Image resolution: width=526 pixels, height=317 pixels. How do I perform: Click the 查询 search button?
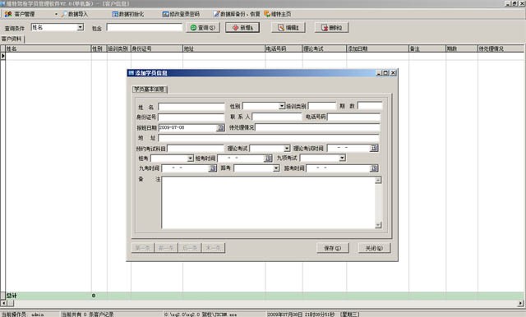pyautogui.click(x=203, y=27)
